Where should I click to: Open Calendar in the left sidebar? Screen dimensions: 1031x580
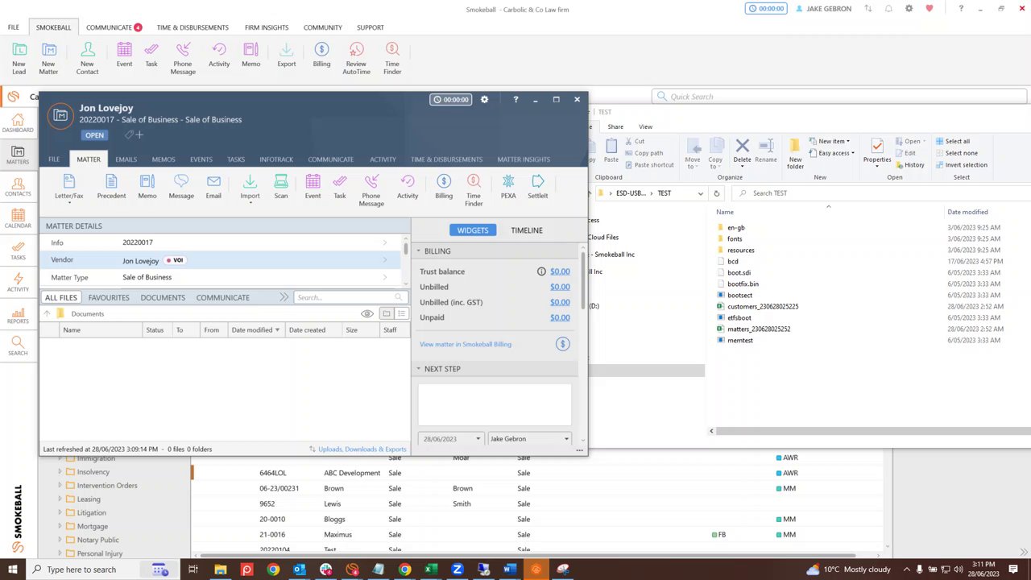click(18, 219)
